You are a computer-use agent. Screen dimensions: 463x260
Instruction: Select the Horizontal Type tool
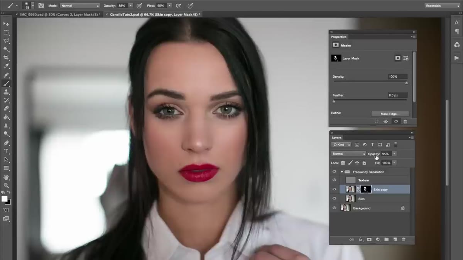coord(6,151)
